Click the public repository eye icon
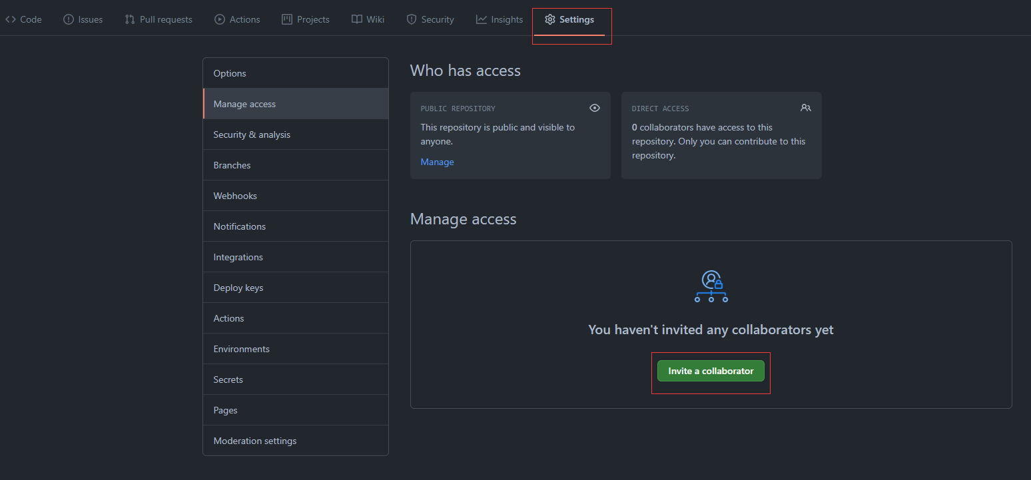1031x480 pixels. pyautogui.click(x=595, y=108)
